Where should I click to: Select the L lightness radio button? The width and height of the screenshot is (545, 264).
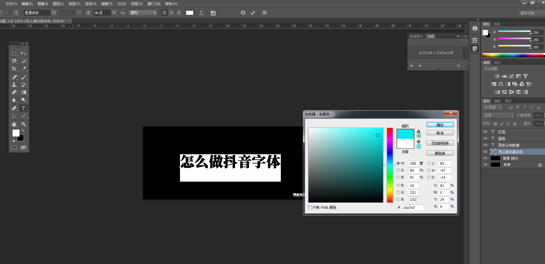[429, 163]
